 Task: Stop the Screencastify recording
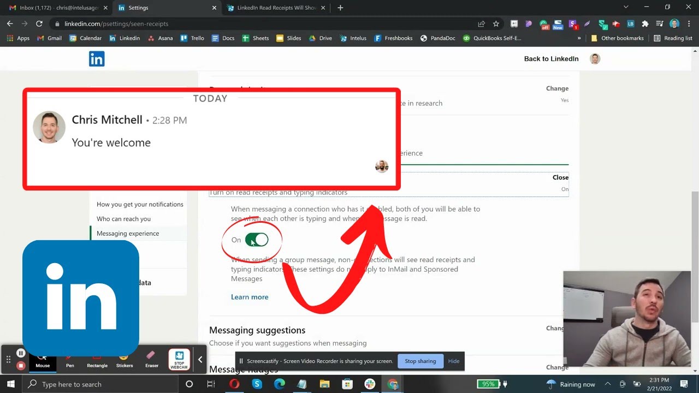point(21,366)
